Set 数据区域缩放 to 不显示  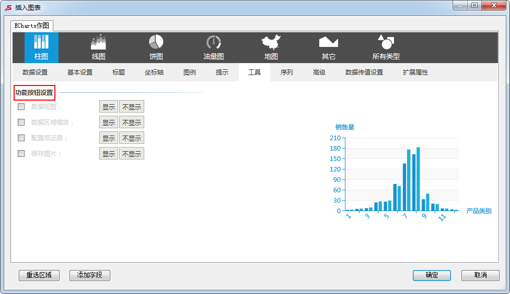pos(132,123)
